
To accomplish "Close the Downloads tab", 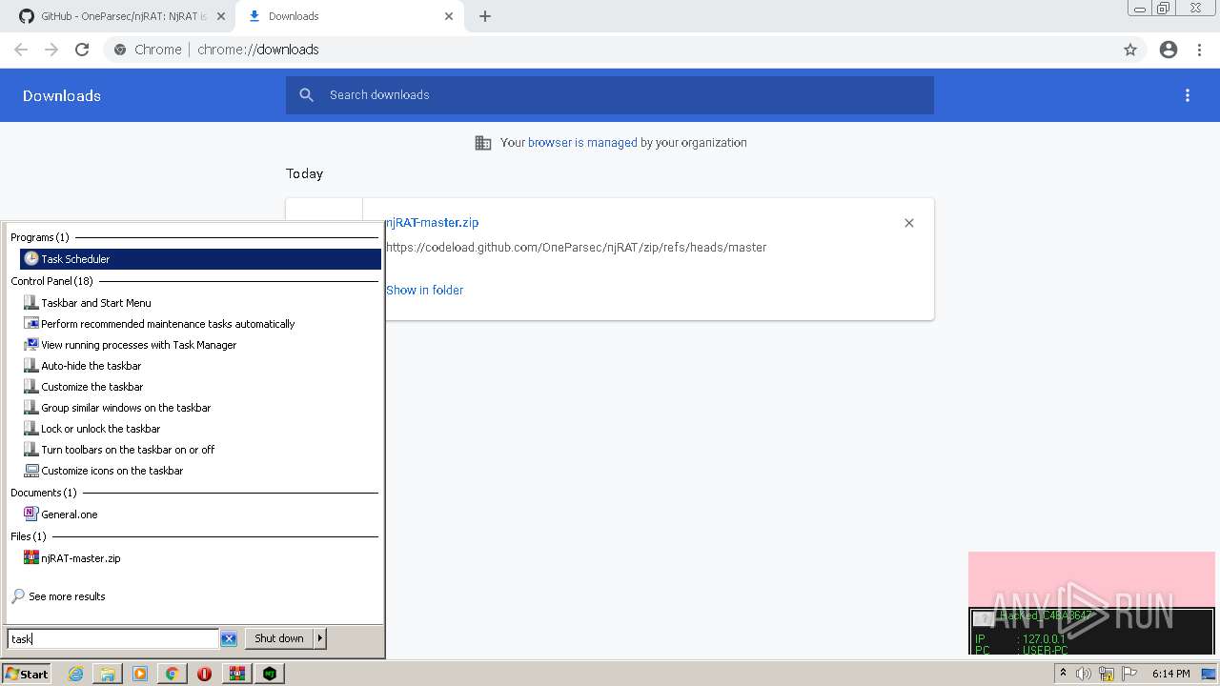I will 449,16.
